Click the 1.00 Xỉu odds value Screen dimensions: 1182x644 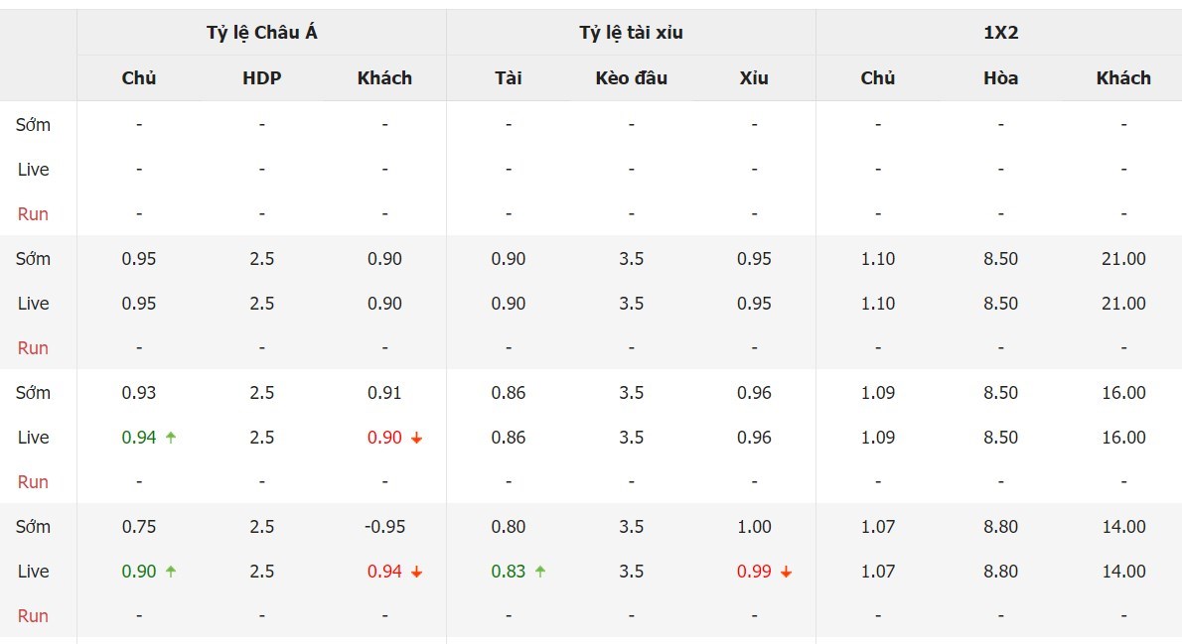click(754, 527)
